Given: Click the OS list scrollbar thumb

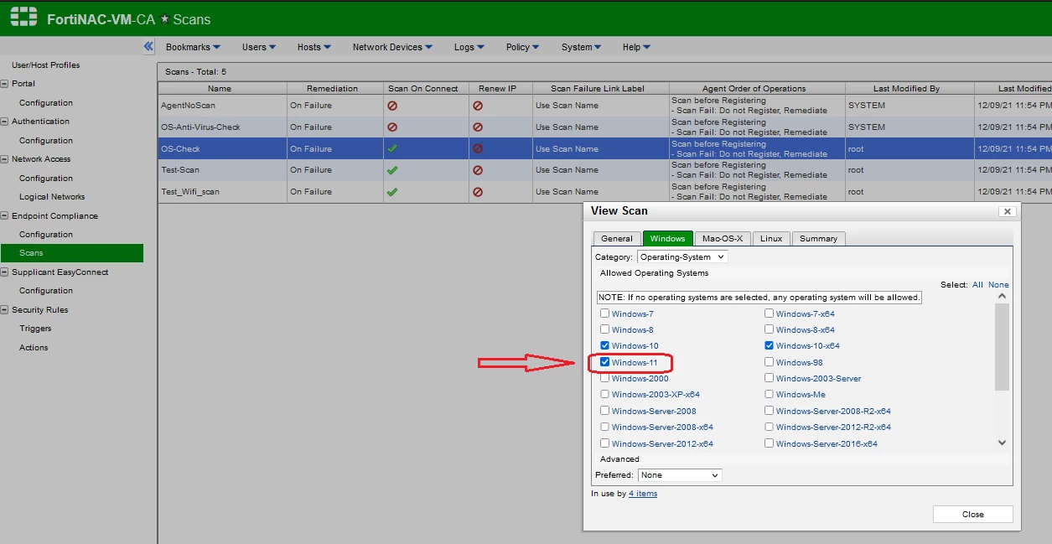Looking at the screenshot, I should click(x=1002, y=347).
